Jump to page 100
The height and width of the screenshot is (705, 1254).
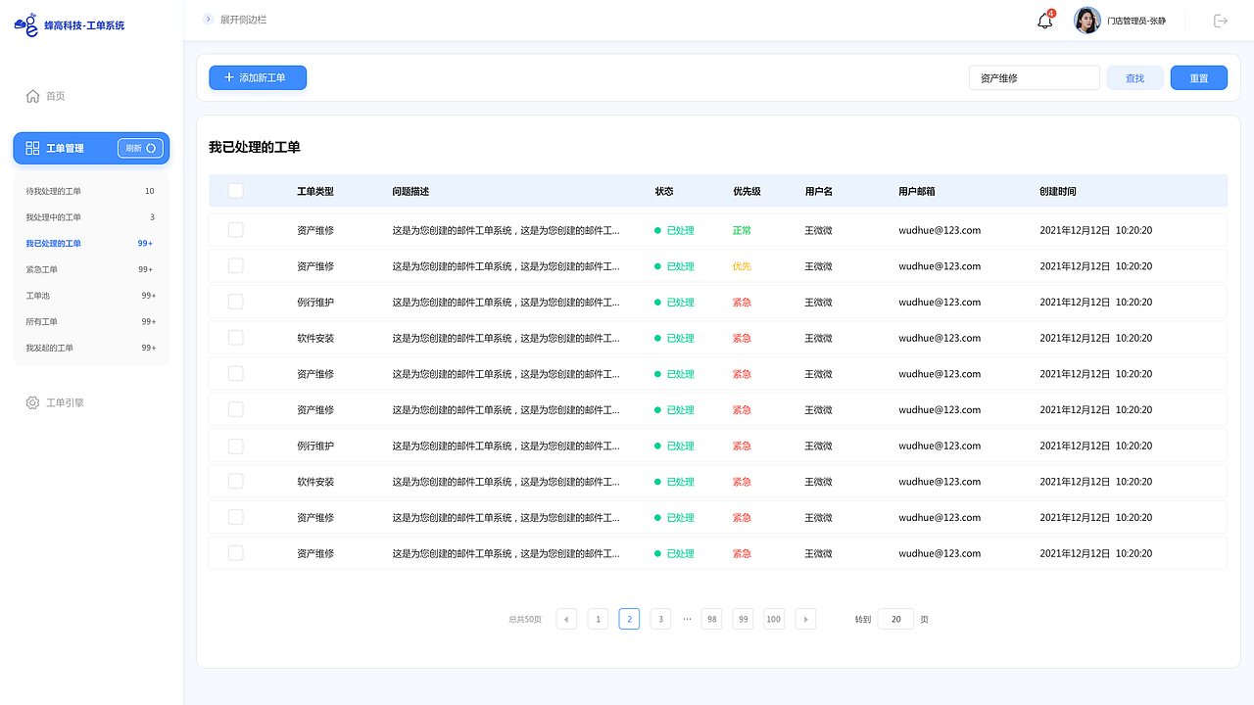point(774,619)
